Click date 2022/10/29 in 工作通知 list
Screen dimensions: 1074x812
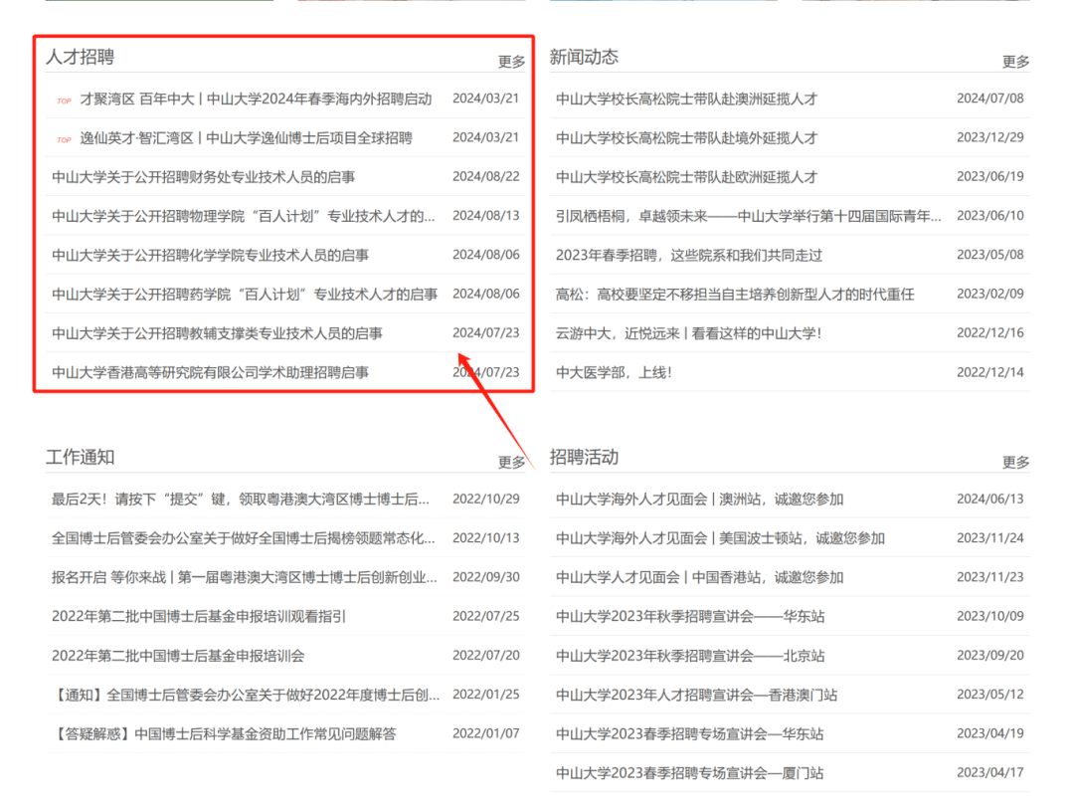(x=486, y=499)
